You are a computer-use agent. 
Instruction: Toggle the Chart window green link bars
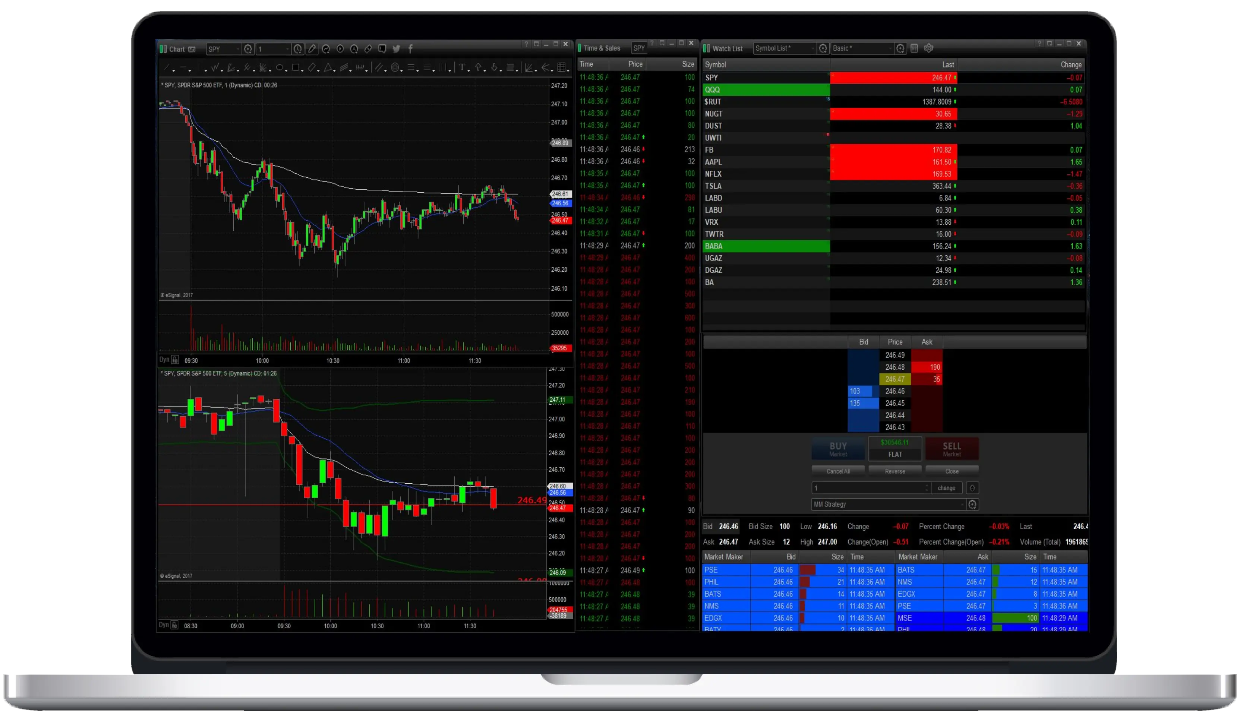163,49
